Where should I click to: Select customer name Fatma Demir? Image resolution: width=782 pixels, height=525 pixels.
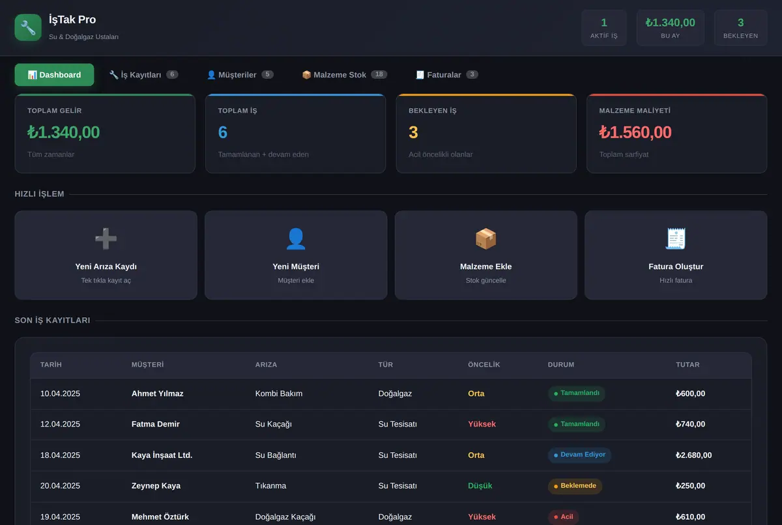156,424
